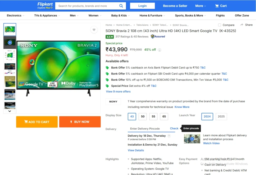This screenshot has height=175, width=256.
Task: Open the Flights menu item
Action: click(x=220, y=16)
